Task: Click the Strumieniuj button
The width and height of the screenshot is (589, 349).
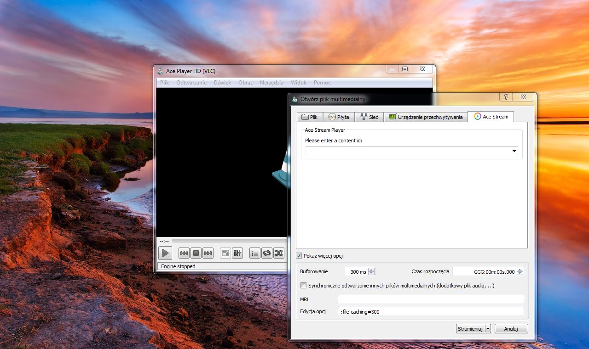Action: 470,329
